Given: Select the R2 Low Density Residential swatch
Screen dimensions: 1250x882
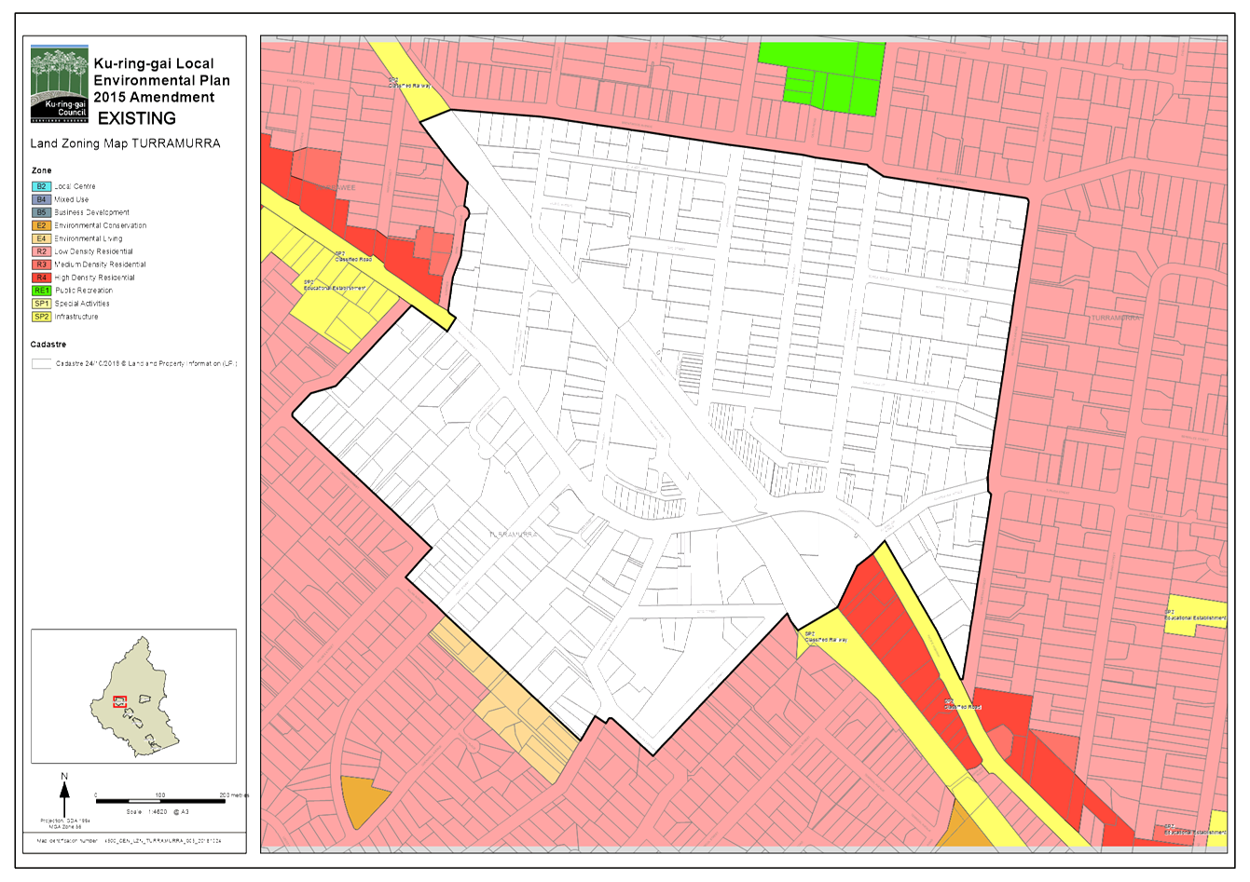Looking at the screenshot, I should [x=41, y=251].
